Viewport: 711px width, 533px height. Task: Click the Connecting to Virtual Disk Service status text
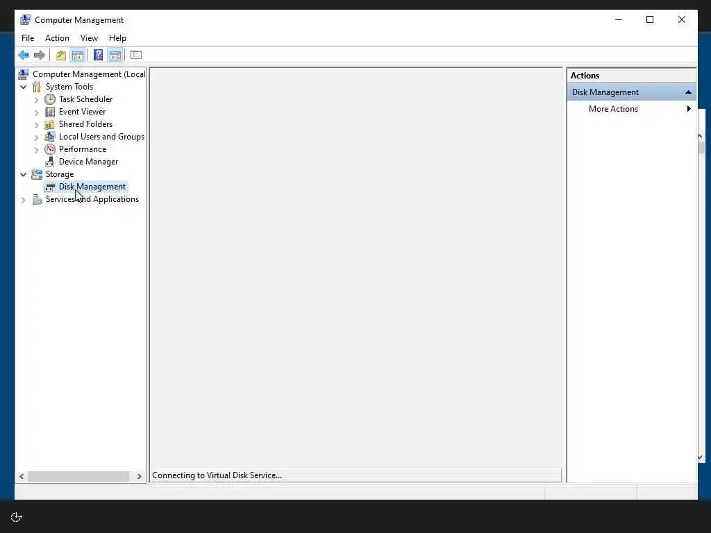[217, 475]
